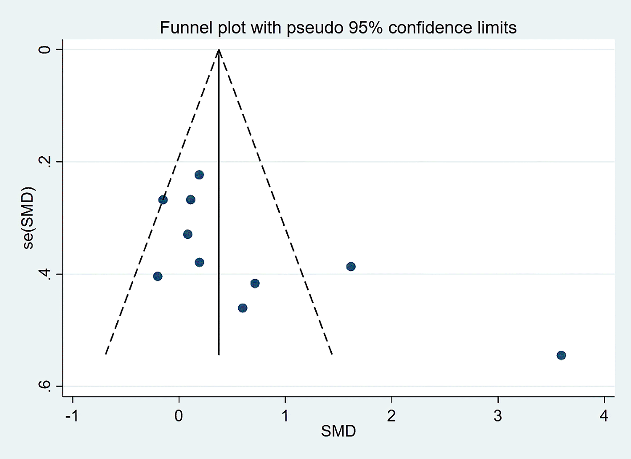The width and height of the screenshot is (631, 459).
Task: Click the x-axis tick label 2
Action: click(x=391, y=416)
